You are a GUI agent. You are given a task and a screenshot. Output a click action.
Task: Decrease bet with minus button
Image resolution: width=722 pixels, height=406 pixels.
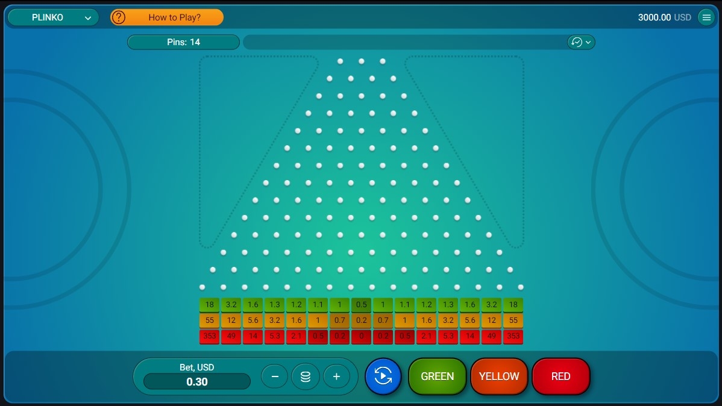pos(275,376)
